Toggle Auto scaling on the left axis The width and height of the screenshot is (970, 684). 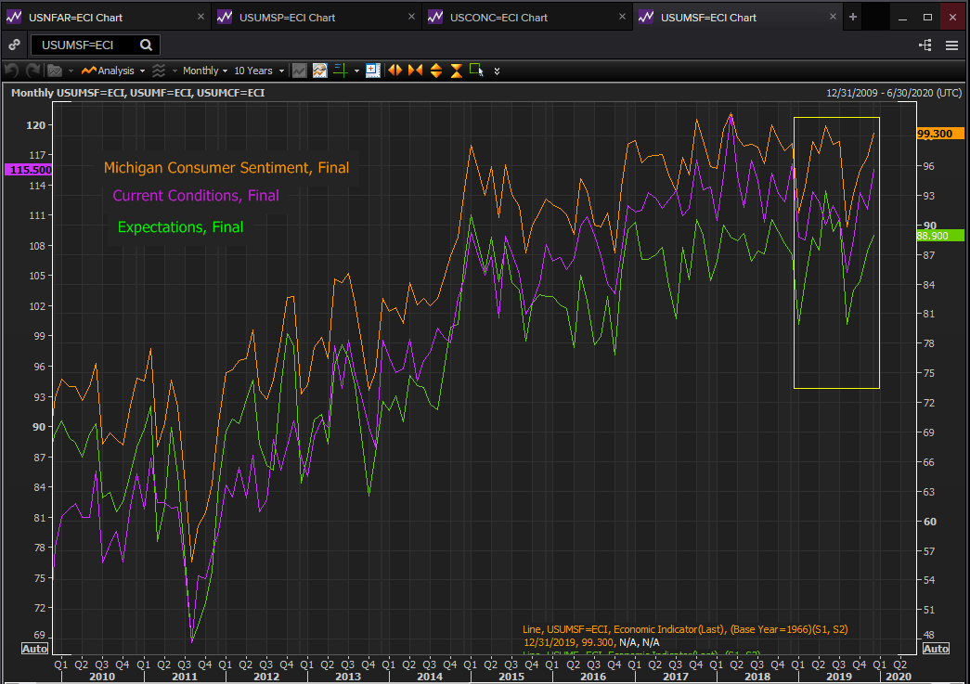34,648
